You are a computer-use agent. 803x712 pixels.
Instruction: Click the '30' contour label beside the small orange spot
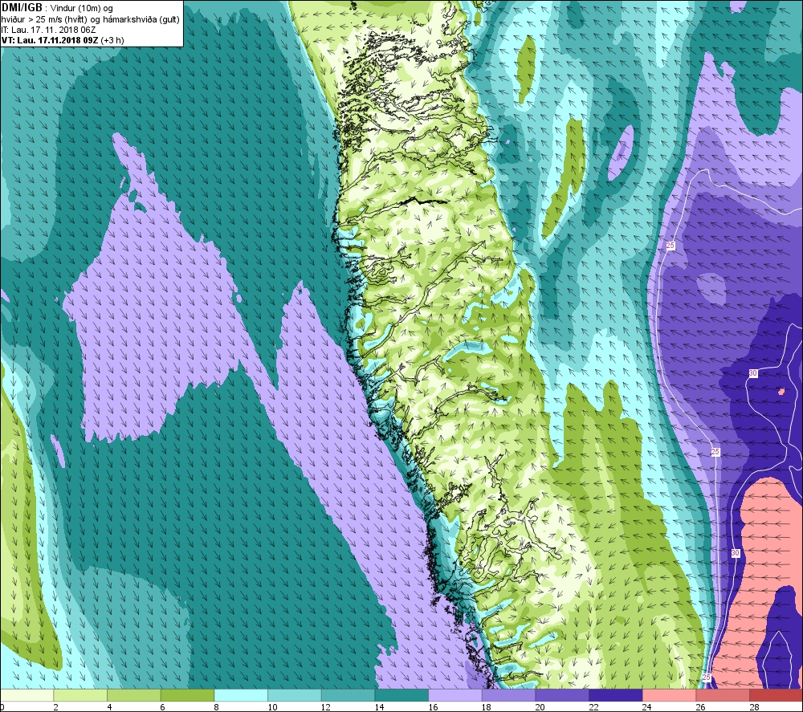pos(753,373)
